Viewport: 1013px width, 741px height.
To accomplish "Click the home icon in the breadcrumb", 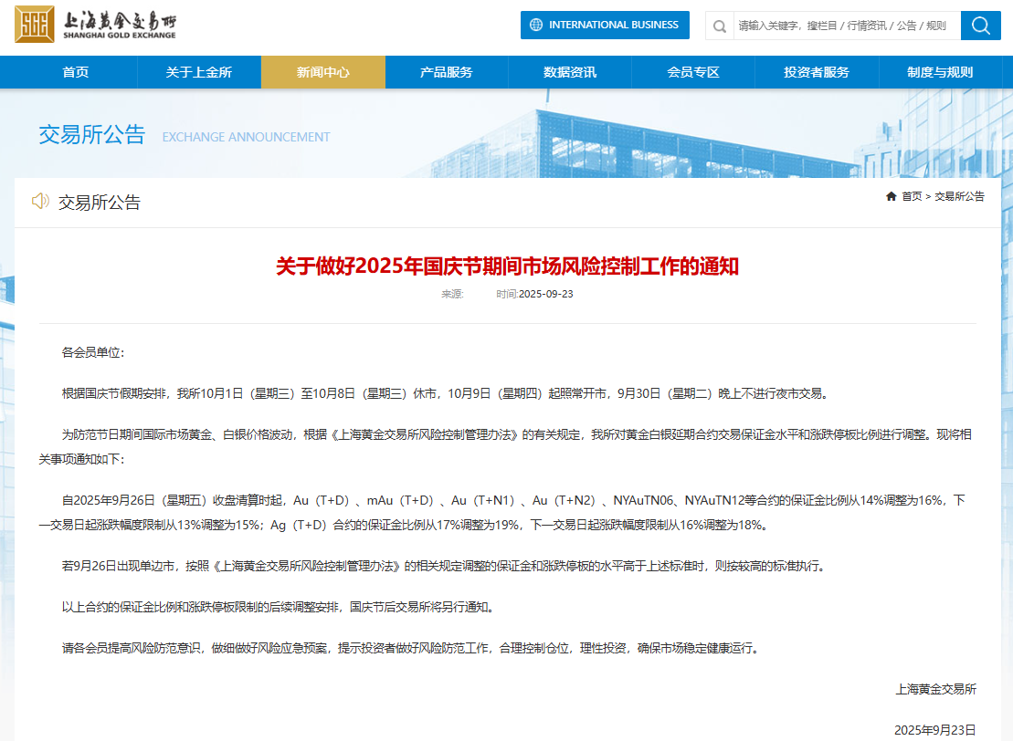I will tap(891, 196).
